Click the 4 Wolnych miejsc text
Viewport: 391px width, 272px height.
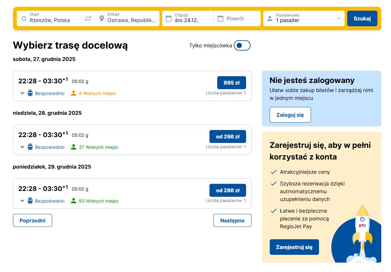(97, 93)
